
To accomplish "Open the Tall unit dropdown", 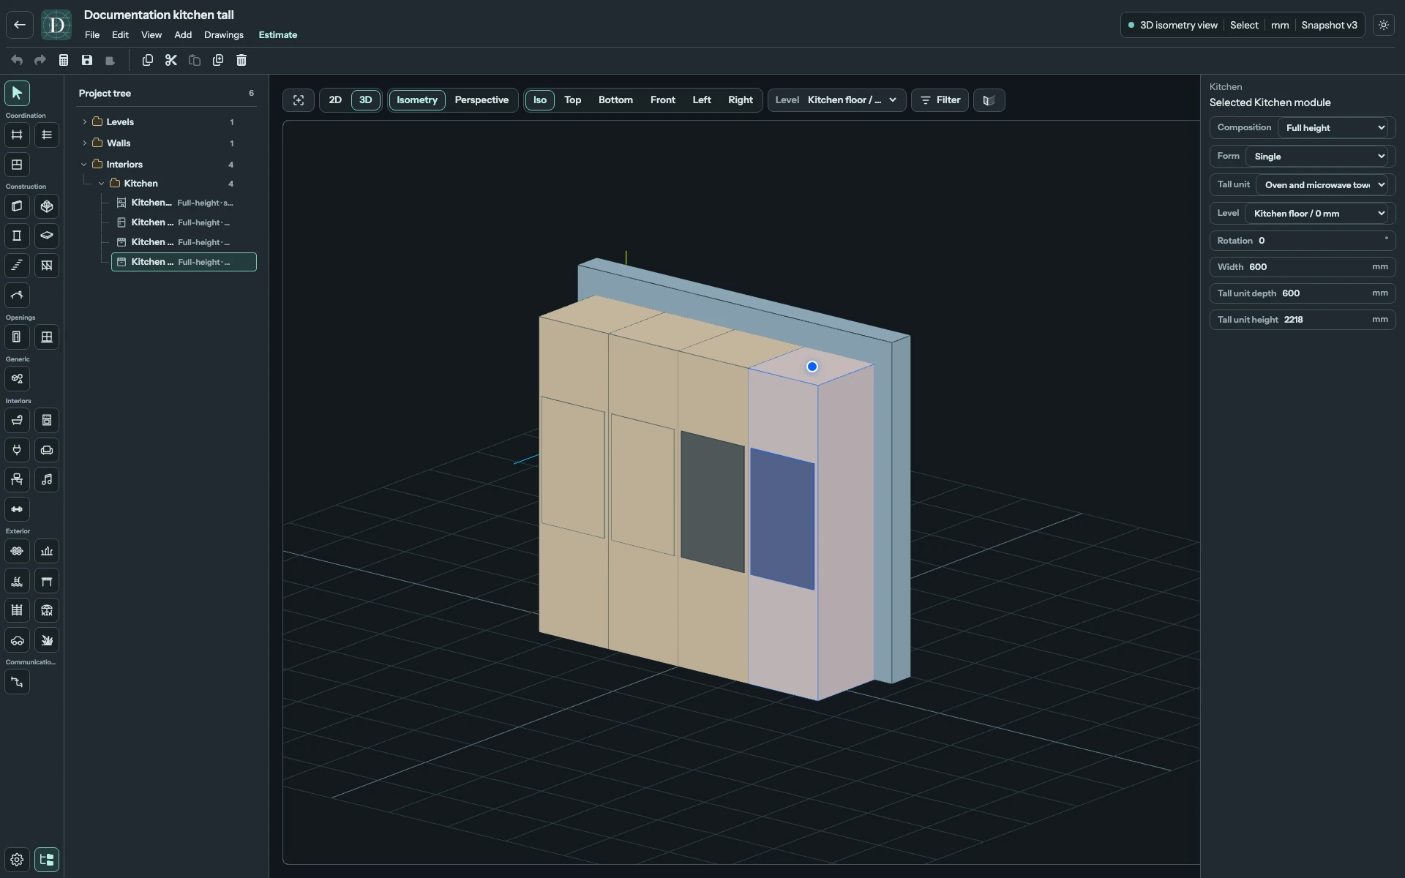I will click(1323, 185).
